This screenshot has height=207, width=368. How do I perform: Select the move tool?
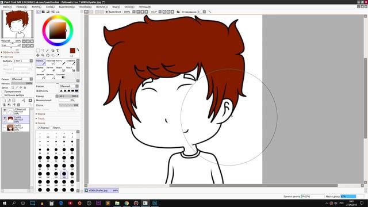[38, 55]
